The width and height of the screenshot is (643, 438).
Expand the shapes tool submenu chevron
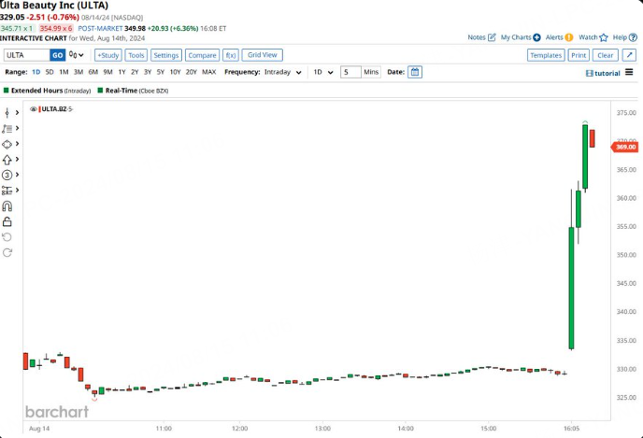(x=17, y=144)
